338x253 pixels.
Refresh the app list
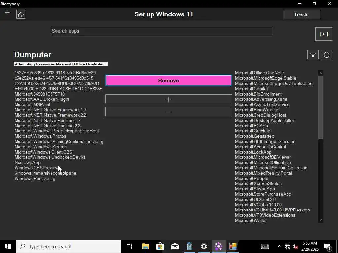point(326,55)
